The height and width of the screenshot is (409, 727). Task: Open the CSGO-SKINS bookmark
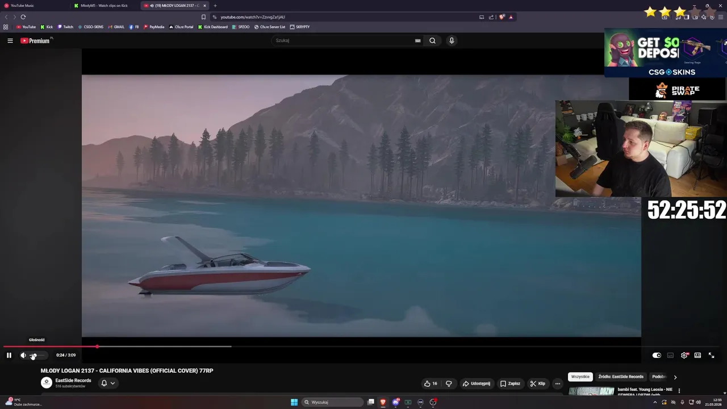click(91, 27)
